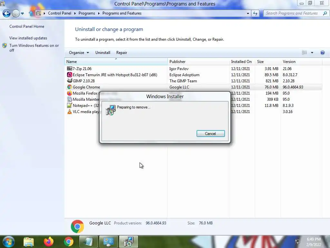Open the Windows Start orb

(8, 242)
